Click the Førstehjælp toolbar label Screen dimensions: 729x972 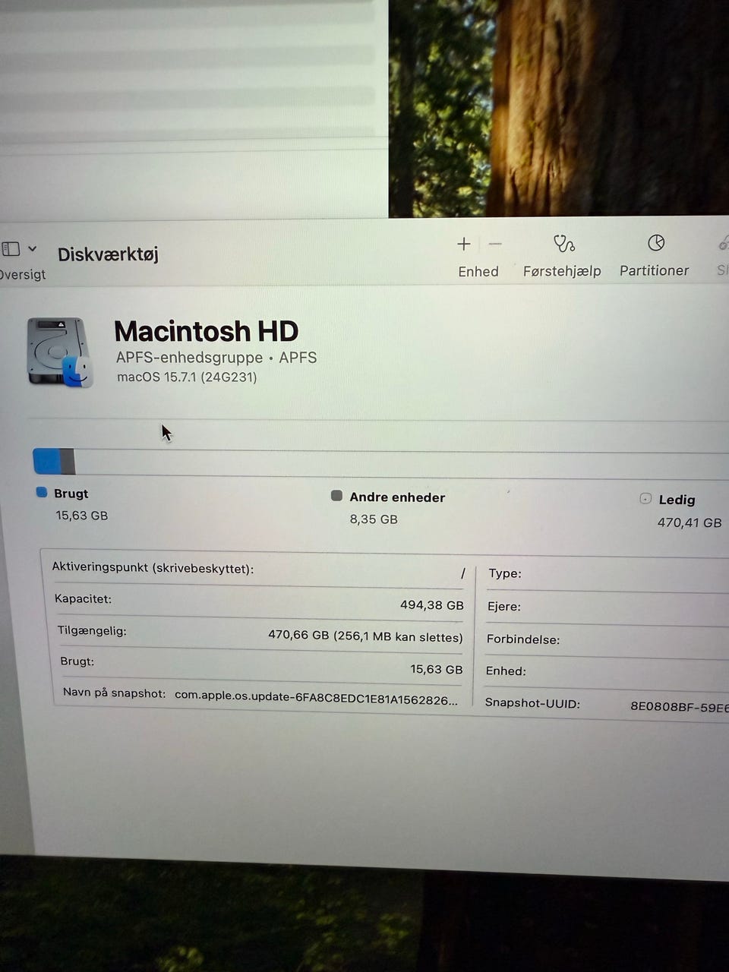[562, 271]
